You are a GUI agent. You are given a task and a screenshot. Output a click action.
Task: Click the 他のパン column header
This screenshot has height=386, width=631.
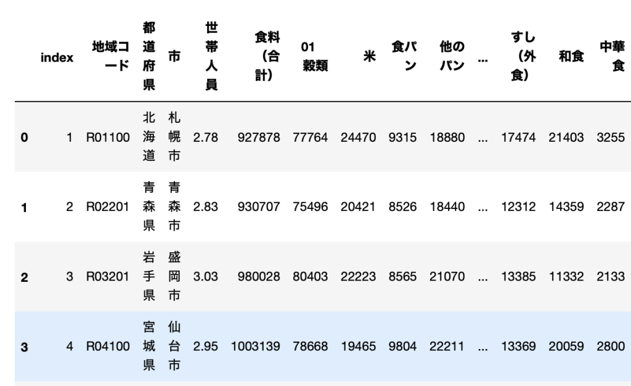pos(452,58)
